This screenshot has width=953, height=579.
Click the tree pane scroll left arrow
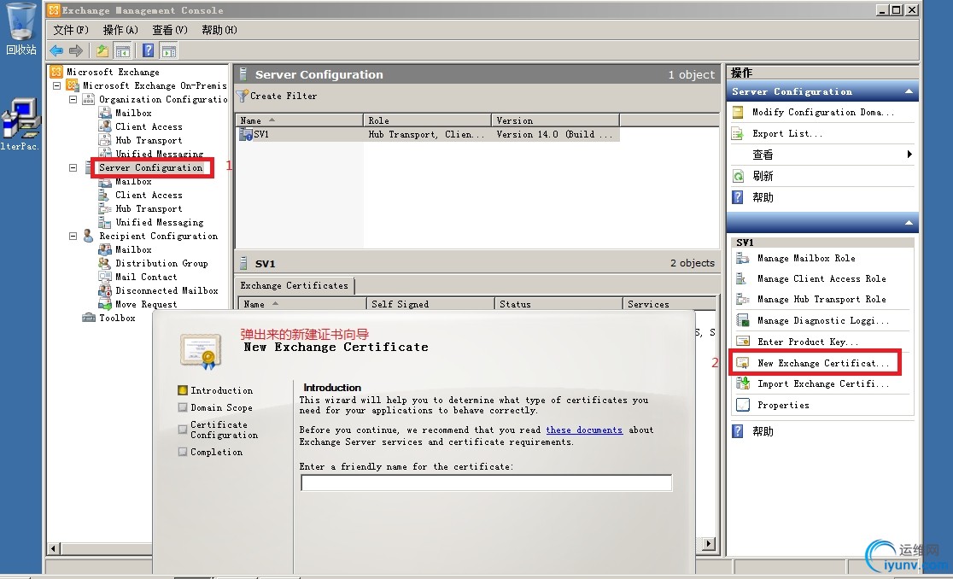pos(54,548)
